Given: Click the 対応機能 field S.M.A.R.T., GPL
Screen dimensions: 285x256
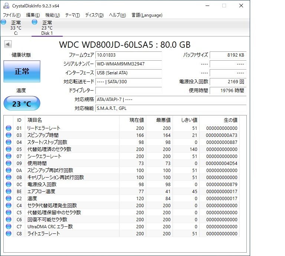Looking at the screenshot, I should (171, 108).
